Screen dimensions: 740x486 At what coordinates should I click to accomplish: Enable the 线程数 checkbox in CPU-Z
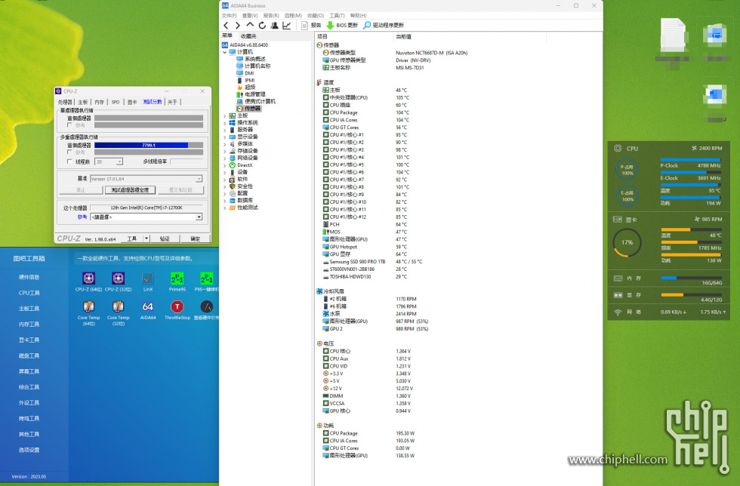click(x=69, y=161)
